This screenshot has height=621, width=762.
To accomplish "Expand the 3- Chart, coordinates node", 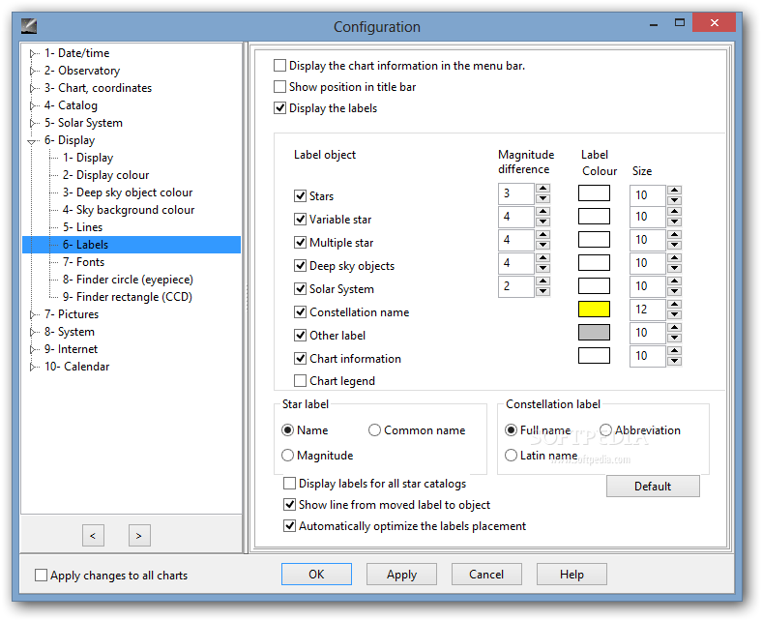I will pos(33,88).
